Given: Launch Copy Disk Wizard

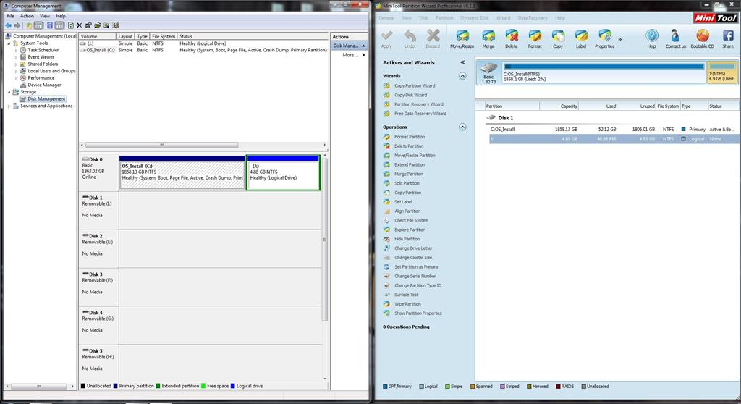Looking at the screenshot, I should [x=410, y=95].
